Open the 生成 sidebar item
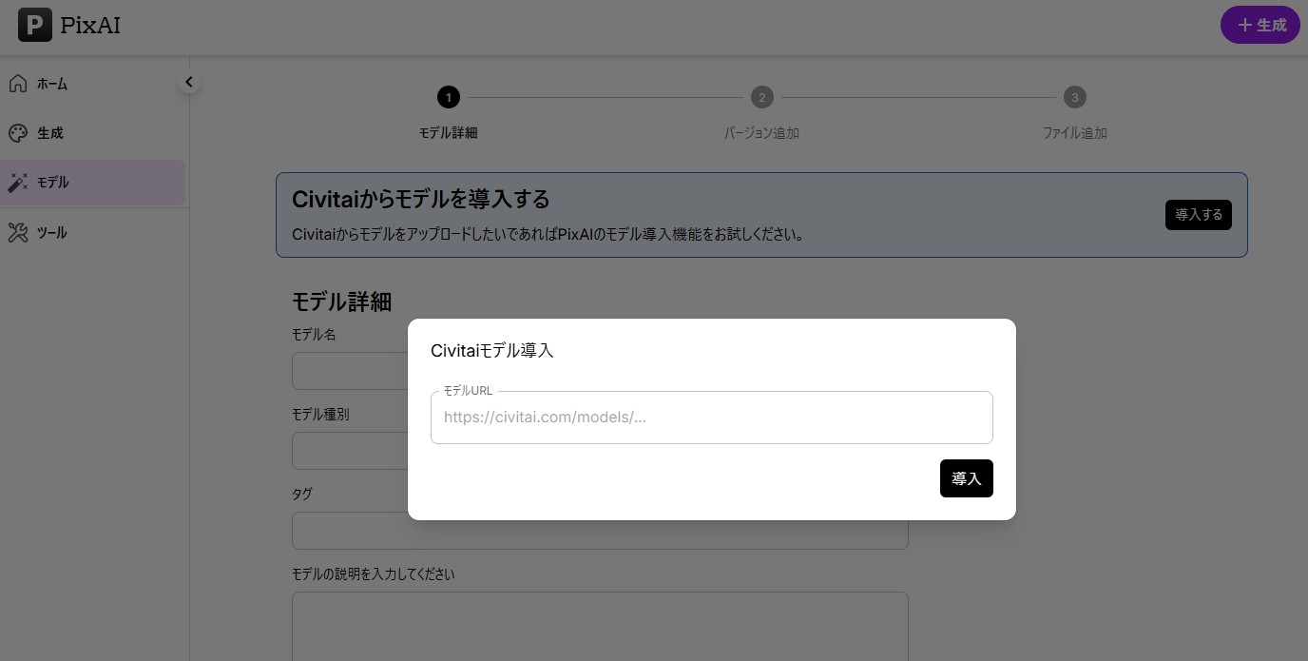 92,133
